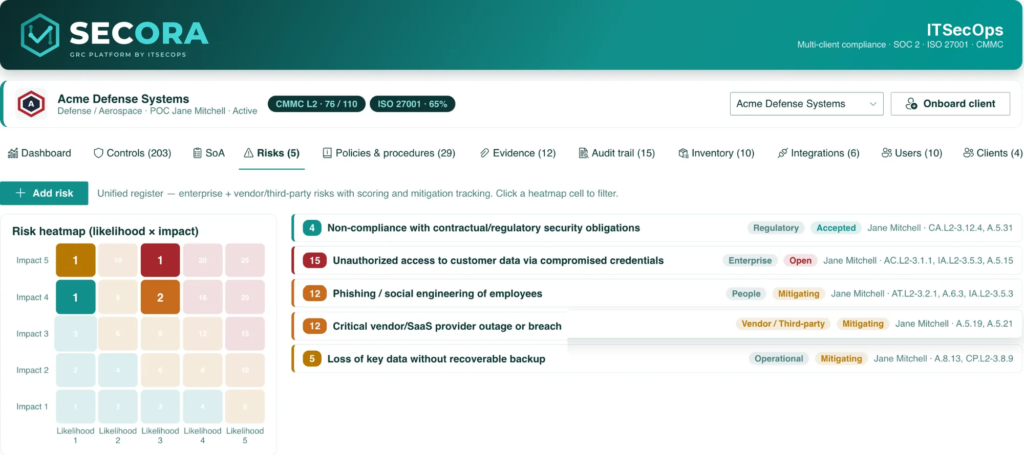Click the SoA clipboard icon
The image size is (1024, 455).
pos(197,153)
